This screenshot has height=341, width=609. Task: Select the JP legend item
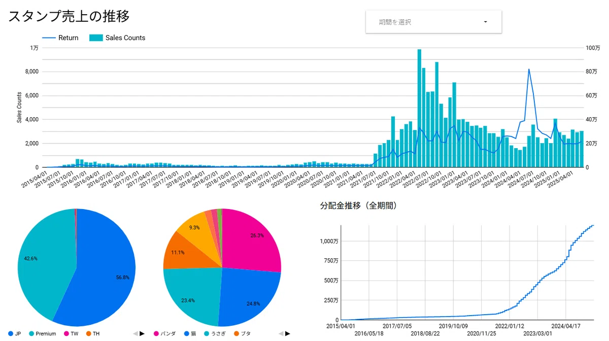coord(14,333)
